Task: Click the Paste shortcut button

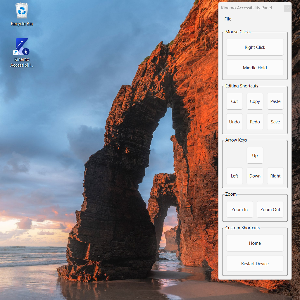Action: click(x=275, y=101)
